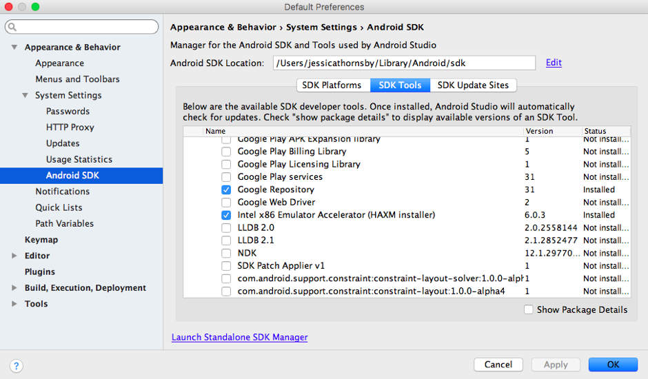Click the Android SDK Location path field
Screen dimensions: 648x379
[404, 63]
